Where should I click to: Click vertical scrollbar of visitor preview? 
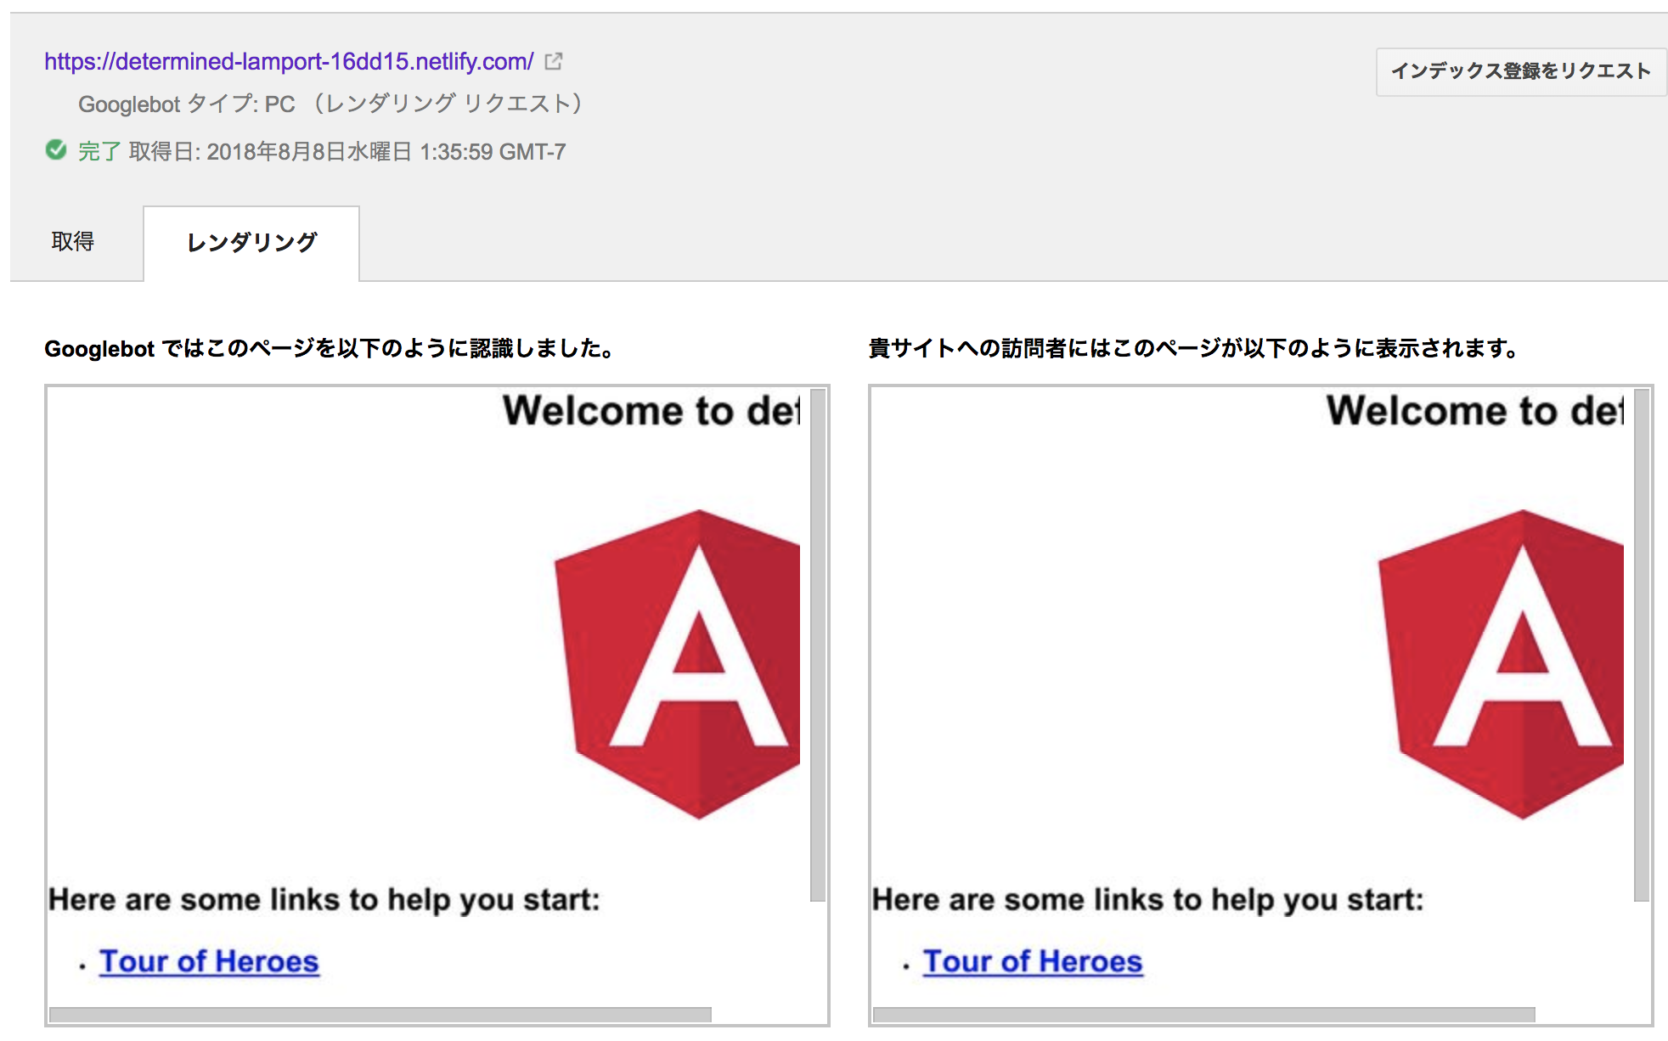click(1642, 645)
